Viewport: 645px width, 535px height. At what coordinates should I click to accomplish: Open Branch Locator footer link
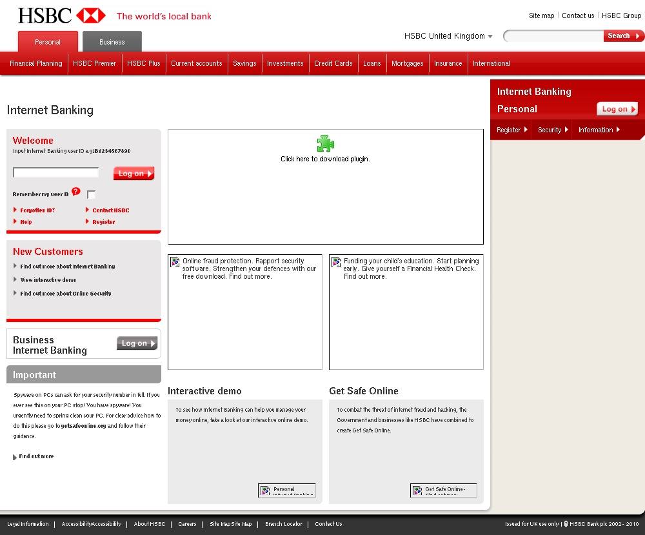coord(284,524)
